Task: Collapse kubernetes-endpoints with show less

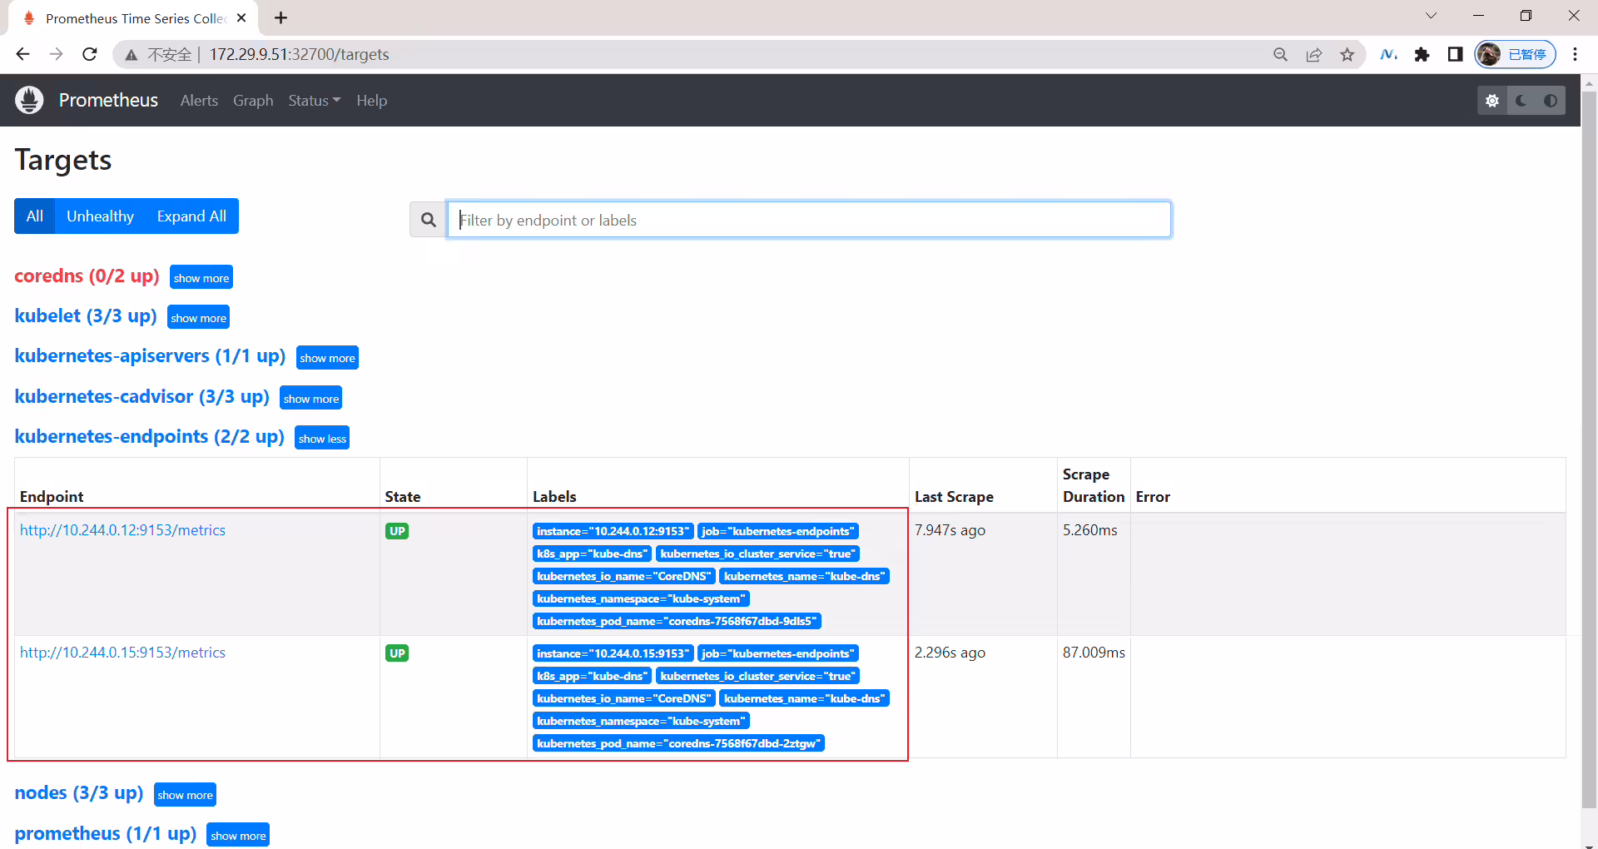Action: tap(322, 438)
